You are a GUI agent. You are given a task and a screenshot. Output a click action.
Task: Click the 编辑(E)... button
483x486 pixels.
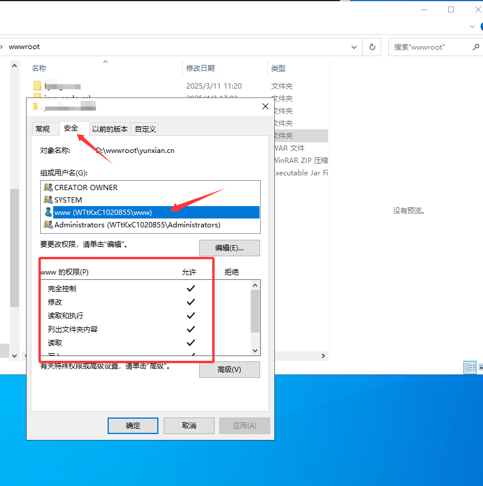[x=229, y=248]
